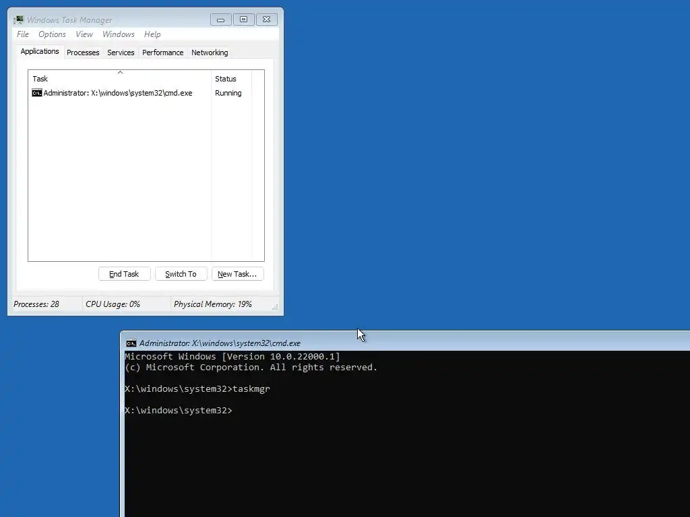Image resolution: width=690 pixels, height=517 pixels.
Task: Click the Command Prompt window title text
Action: (x=220, y=343)
